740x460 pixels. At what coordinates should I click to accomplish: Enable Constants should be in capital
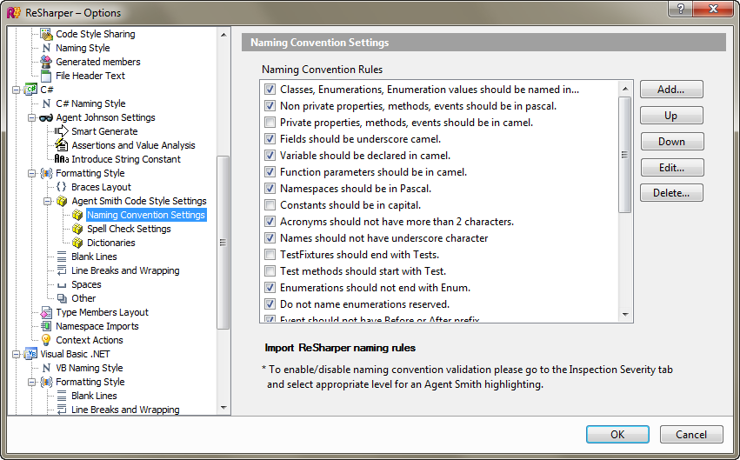pos(270,204)
